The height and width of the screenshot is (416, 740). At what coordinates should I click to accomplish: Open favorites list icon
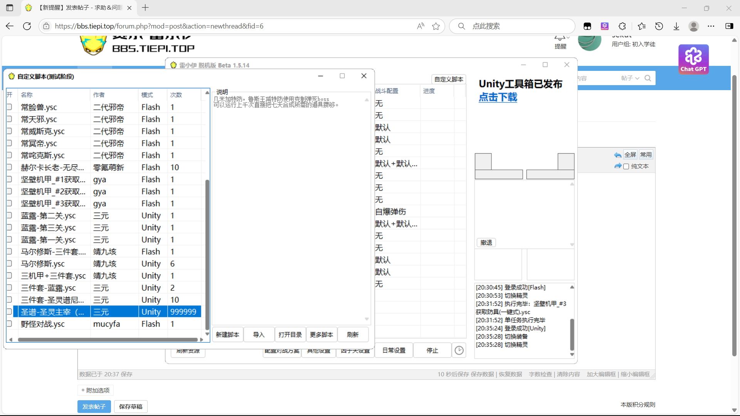point(641,26)
